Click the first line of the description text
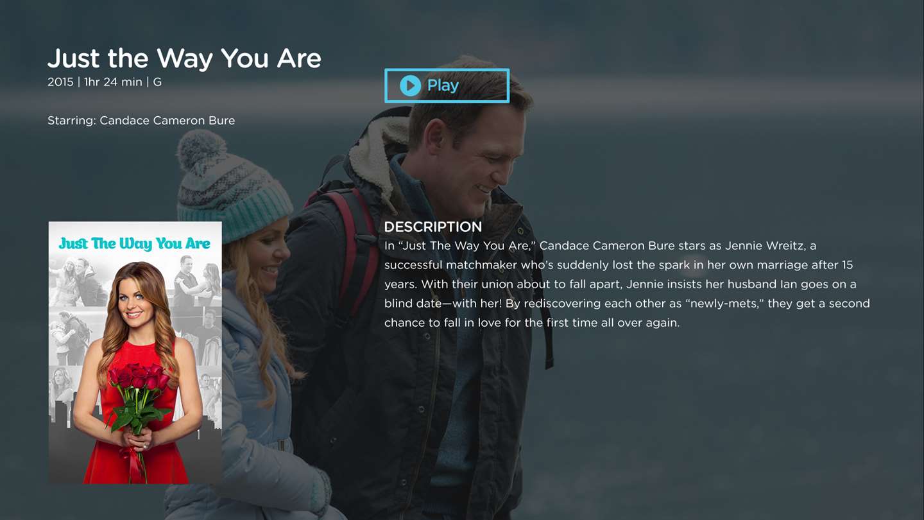This screenshot has width=924, height=520. pos(600,246)
